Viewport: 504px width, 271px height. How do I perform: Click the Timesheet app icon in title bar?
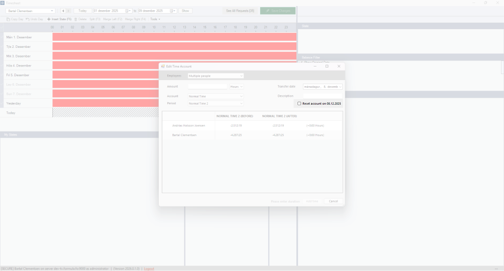point(2,3)
